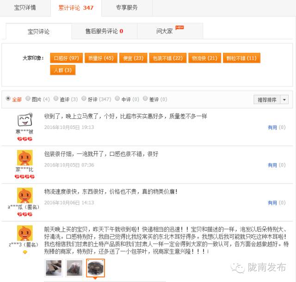The height and width of the screenshot is (282, 296).
Task: Click avatar of reviewer 寒***诚
Action: click(25, 120)
